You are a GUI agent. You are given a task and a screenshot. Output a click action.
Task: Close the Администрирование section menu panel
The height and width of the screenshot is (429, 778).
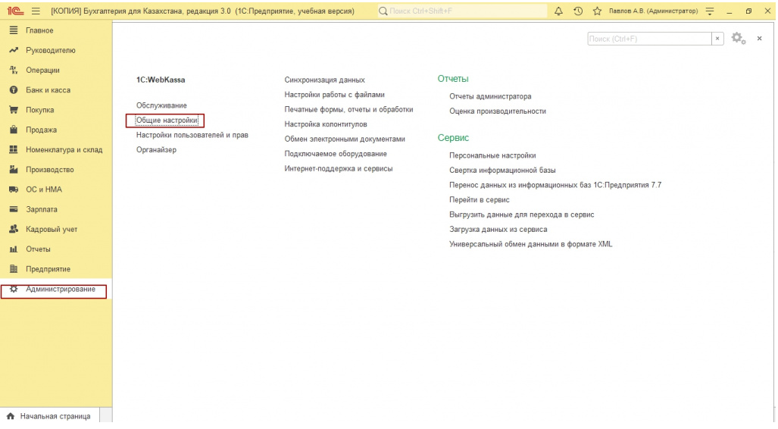[759, 39]
